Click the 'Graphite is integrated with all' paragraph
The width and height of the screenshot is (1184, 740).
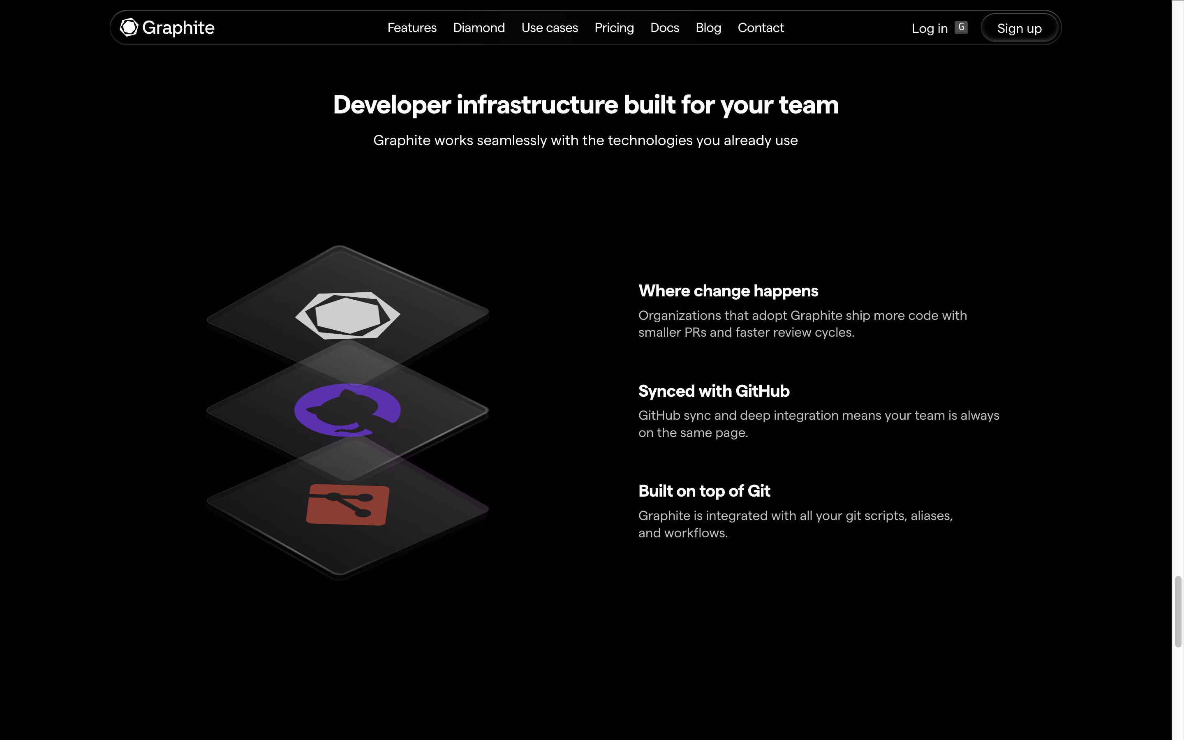[x=795, y=524]
